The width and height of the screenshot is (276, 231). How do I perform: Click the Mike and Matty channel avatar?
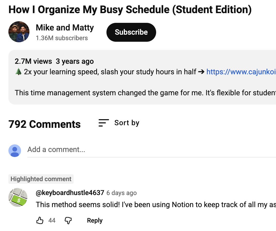pos(19,32)
